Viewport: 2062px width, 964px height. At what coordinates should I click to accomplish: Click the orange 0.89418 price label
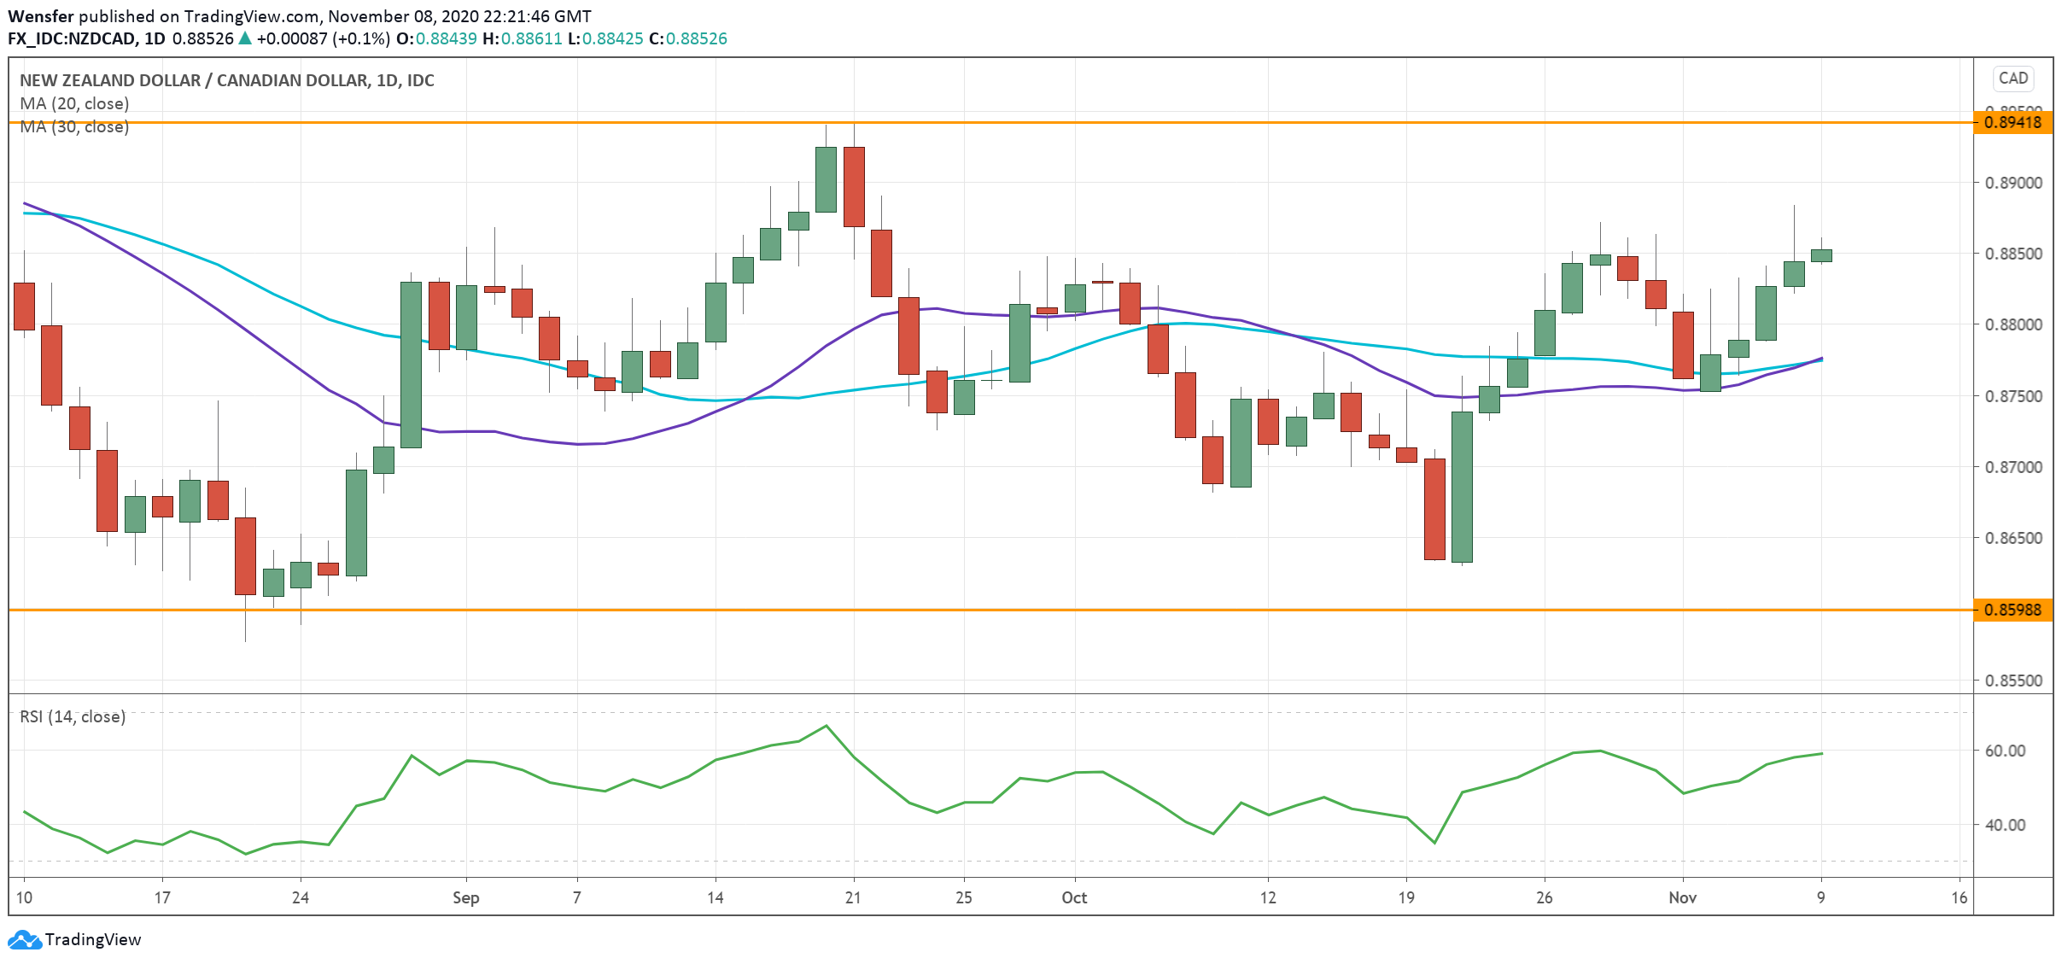point(2012,122)
